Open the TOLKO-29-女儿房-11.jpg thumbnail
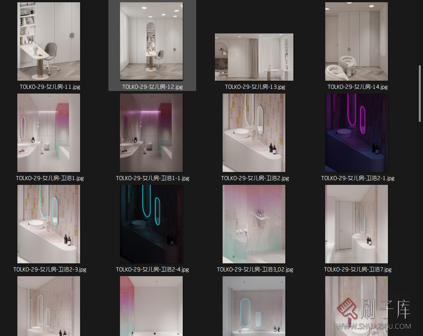The height and width of the screenshot is (336, 423). (49, 41)
